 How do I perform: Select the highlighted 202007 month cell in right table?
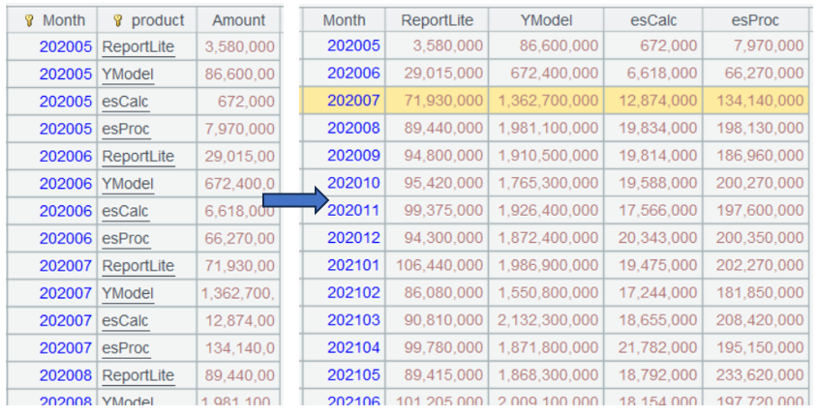coord(355,101)
